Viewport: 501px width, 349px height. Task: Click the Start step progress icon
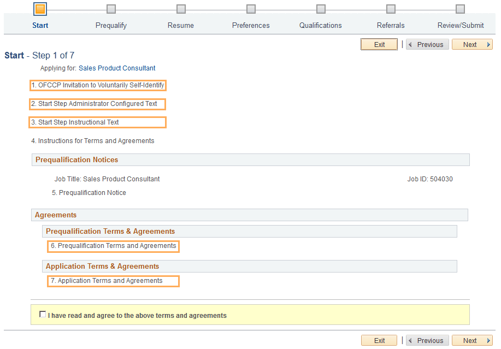tap(40, 9)
